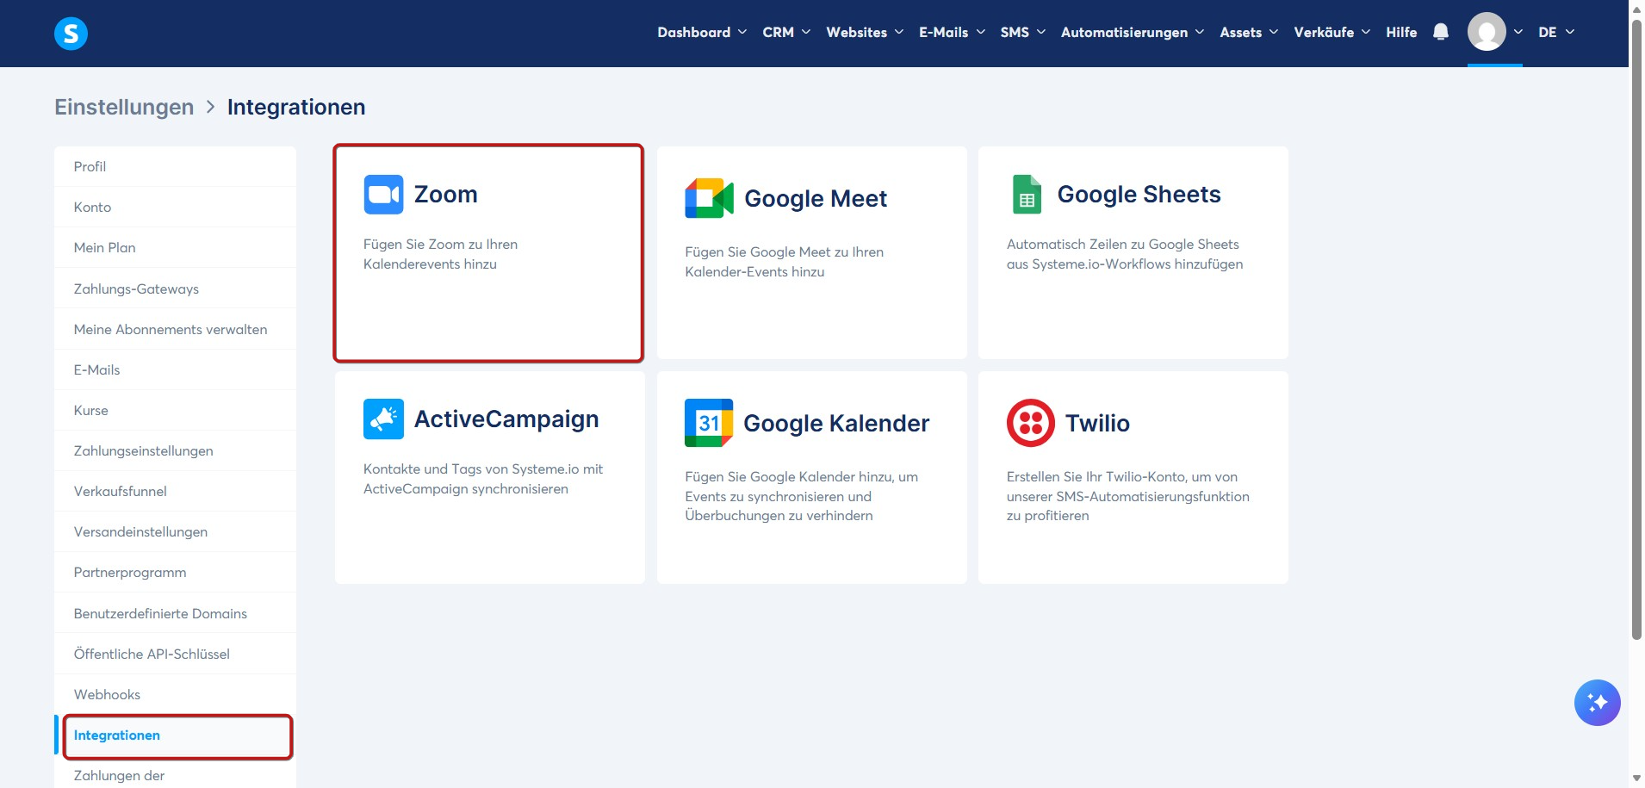The image size is (1645, 788).
Task: Click the Zoom camera icon
Action: pyautogui.click(x=383, y=195)
